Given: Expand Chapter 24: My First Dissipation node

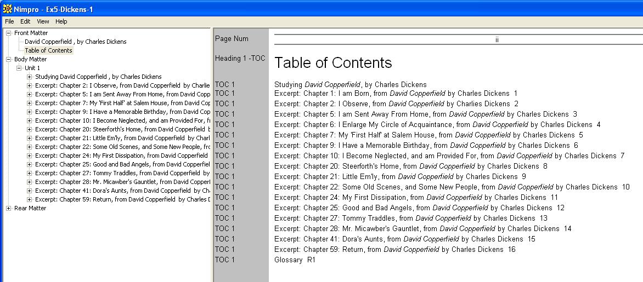Looking at the screenshot, I should 29,156.
